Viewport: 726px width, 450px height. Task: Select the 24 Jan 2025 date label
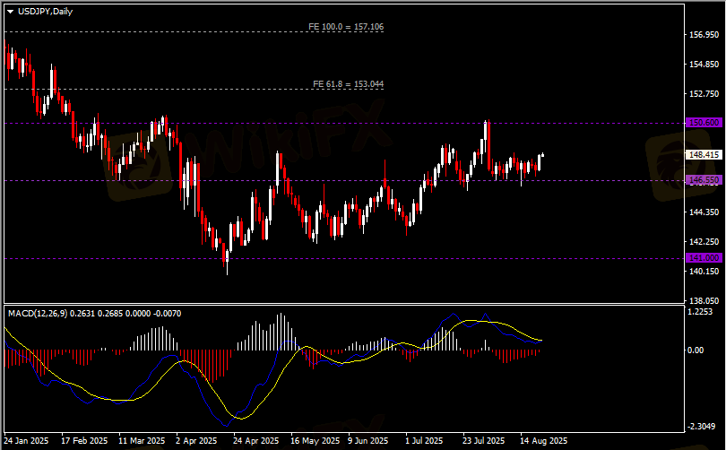pos(26,441)
